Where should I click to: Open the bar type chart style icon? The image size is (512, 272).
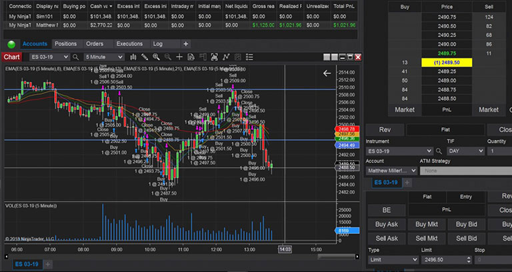(133, 57)
